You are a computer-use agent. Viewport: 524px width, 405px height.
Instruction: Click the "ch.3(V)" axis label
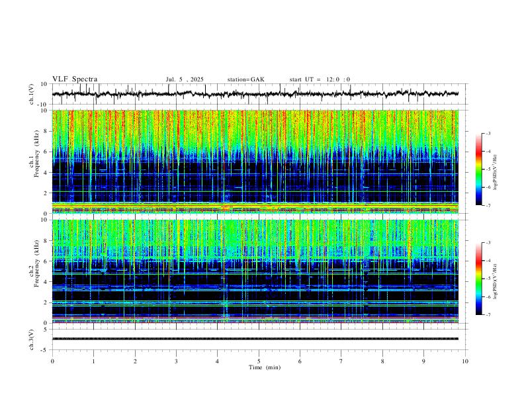[x=32, y=339]
